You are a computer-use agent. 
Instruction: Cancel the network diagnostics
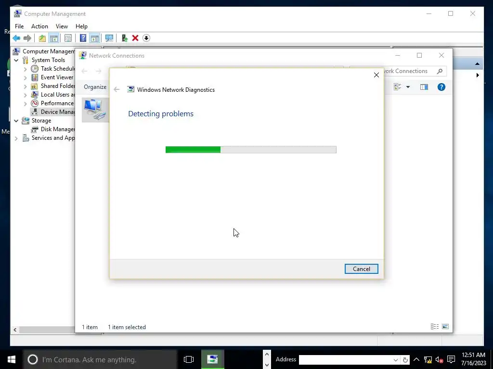point(361,269)
